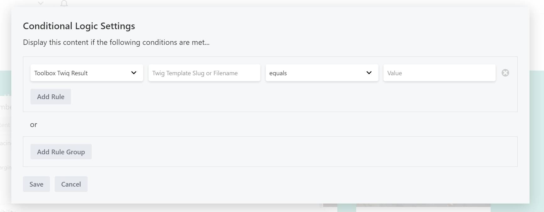Click Add Rule Group to create an or-group

(x=61, y=151)
